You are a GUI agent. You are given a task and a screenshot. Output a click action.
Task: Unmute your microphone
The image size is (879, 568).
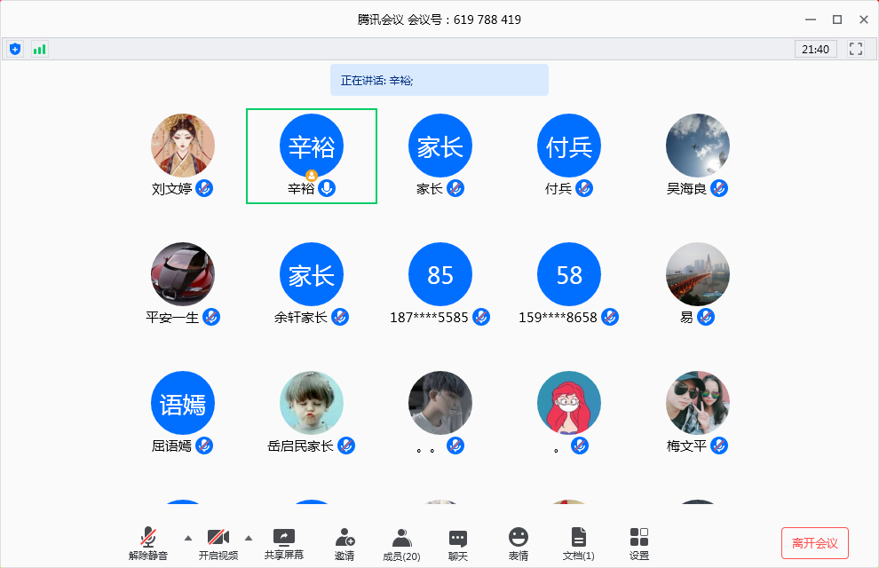pyautogui.click(x=147, y=543)
